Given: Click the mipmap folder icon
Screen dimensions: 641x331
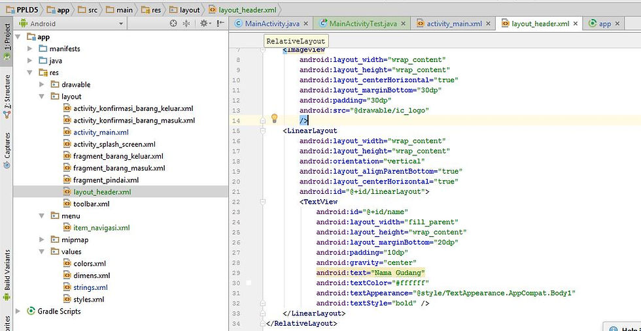Looking at the screenshot, I should point(55,240).
